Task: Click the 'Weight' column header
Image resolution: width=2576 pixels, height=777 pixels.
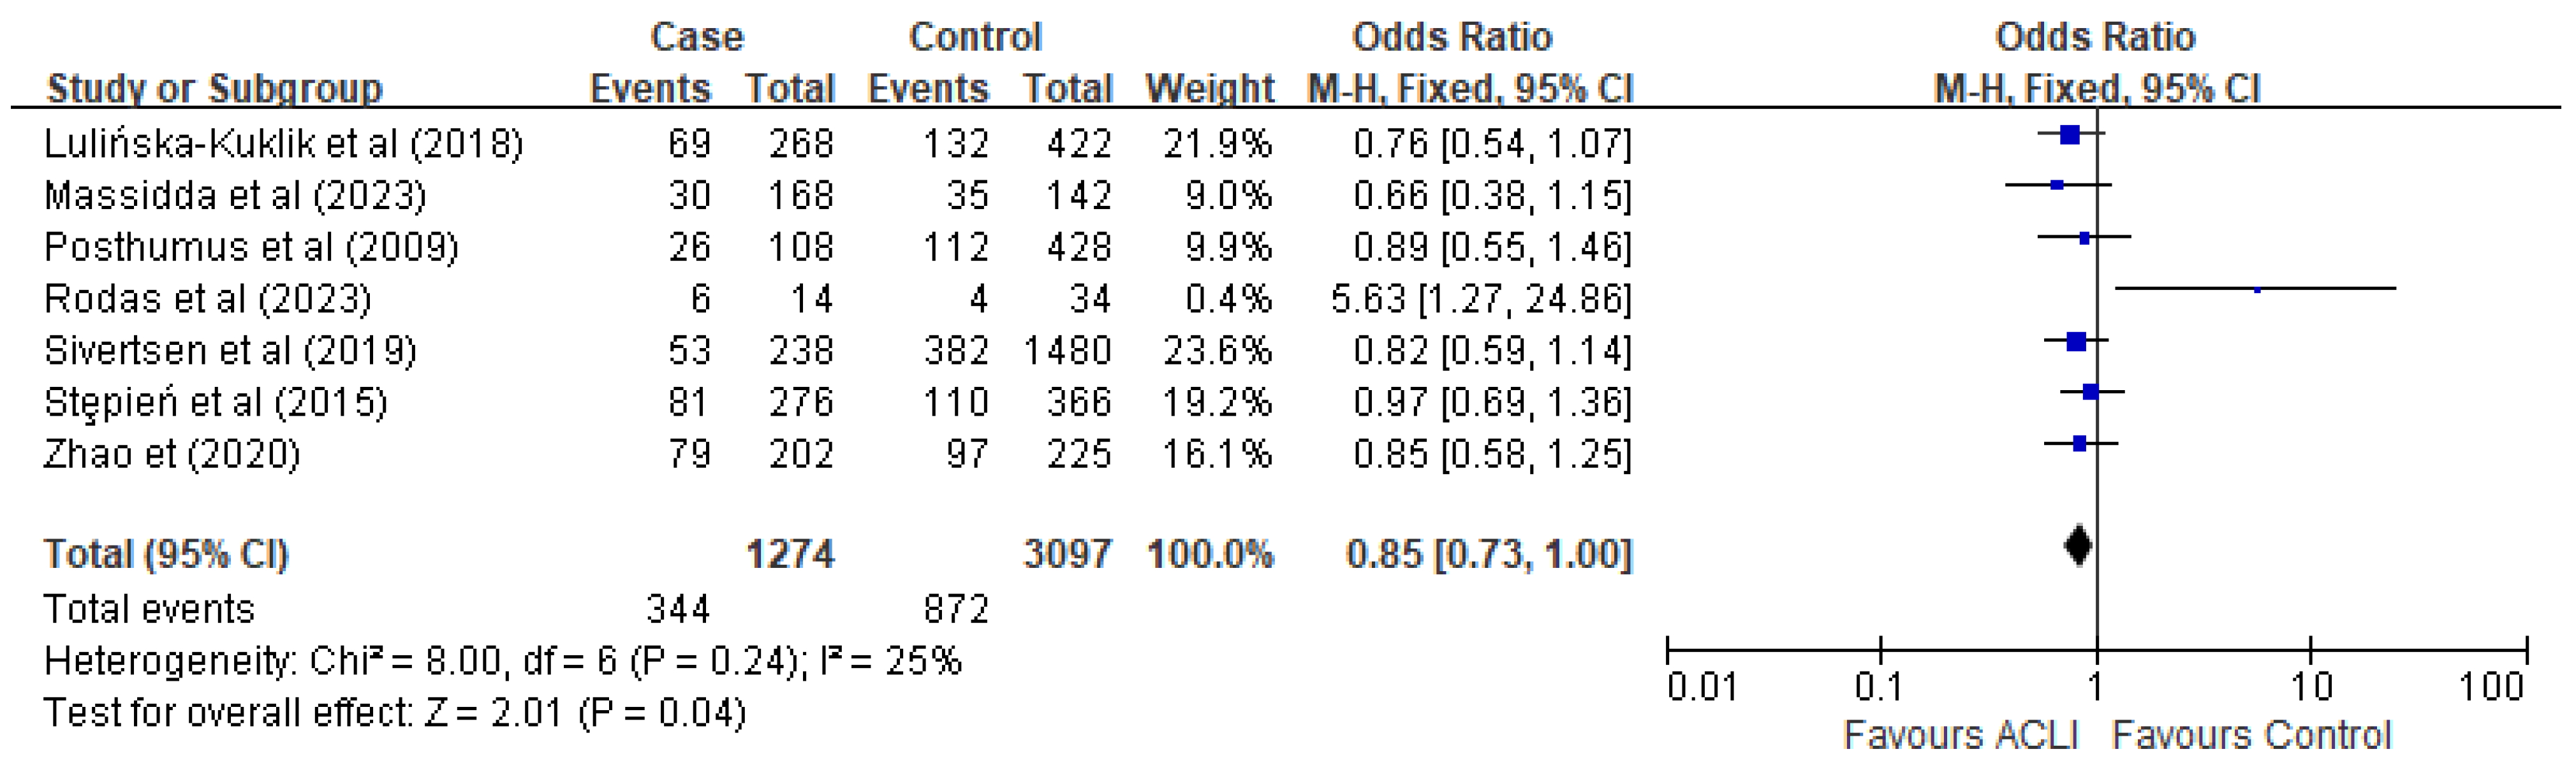Action: point(1209,89)
